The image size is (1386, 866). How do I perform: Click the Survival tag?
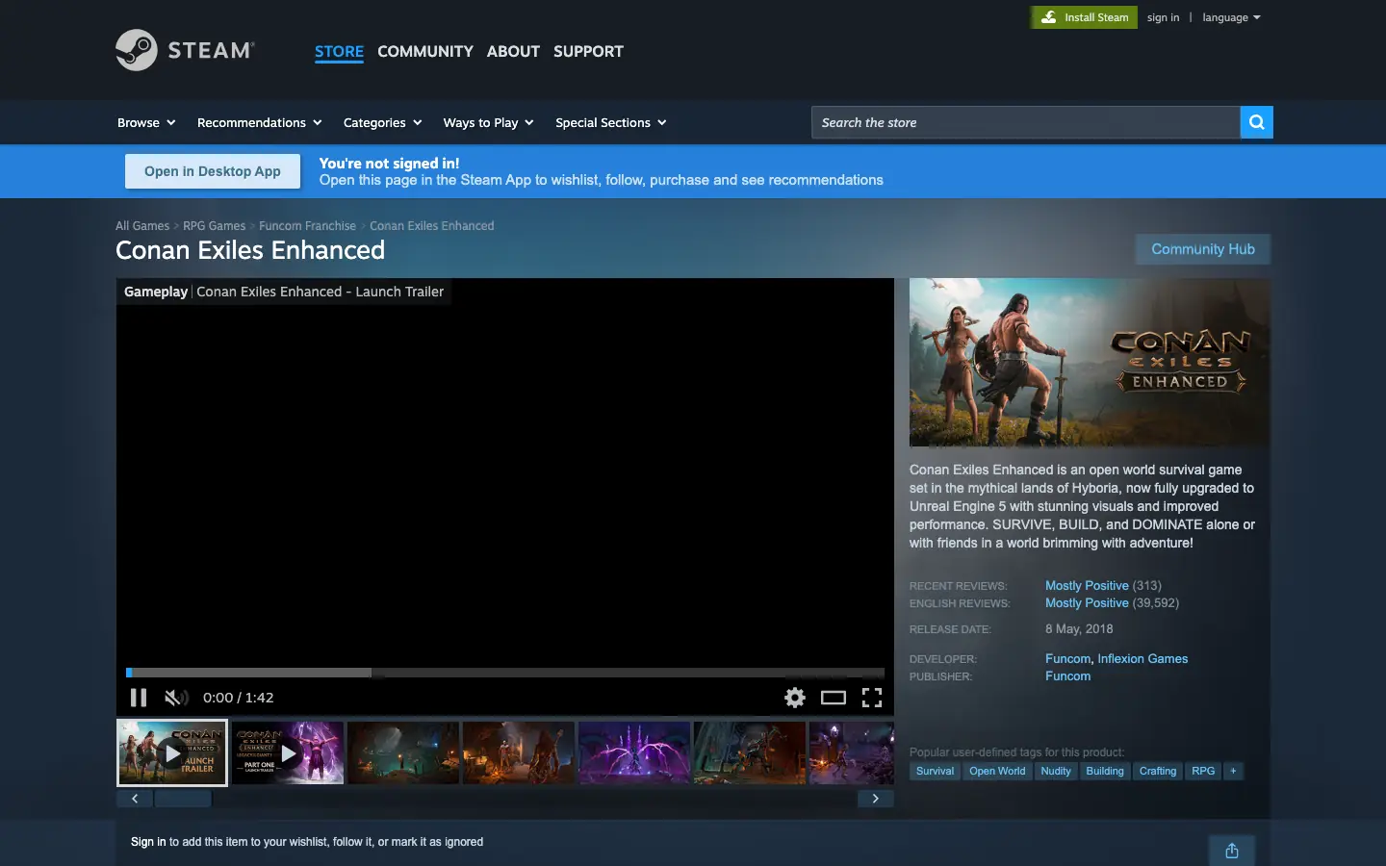pos(935,771)
